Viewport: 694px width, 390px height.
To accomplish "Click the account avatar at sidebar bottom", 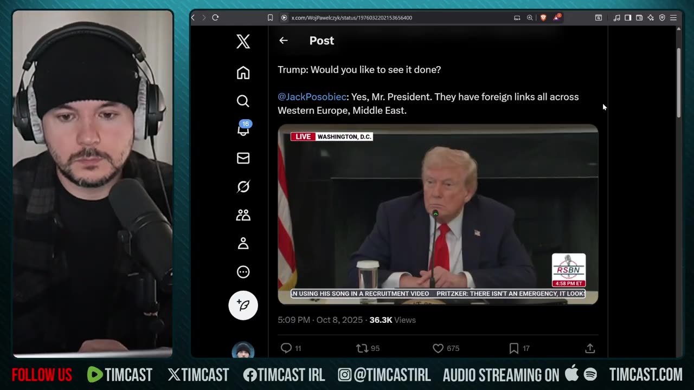I will pyautogui.click(x=243, y=350).
